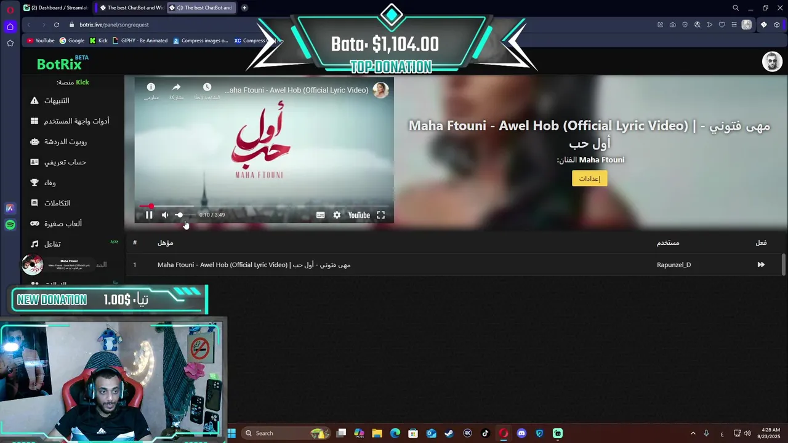Switch to the Dashboard / Streamlabs tab

click(55, 8)
